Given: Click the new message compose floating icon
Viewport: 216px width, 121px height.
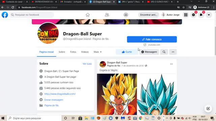Looking at the screenshot, I should point(208,109).
